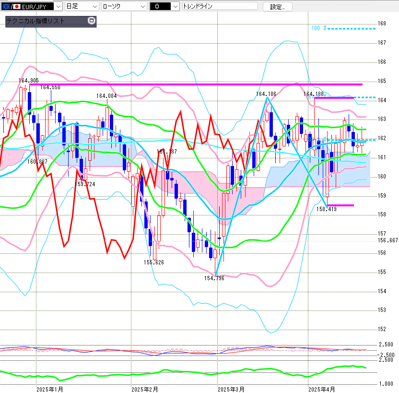Click the 164.084 price label
The height and width of the screenshot is (393, 399).
[106, 95]
